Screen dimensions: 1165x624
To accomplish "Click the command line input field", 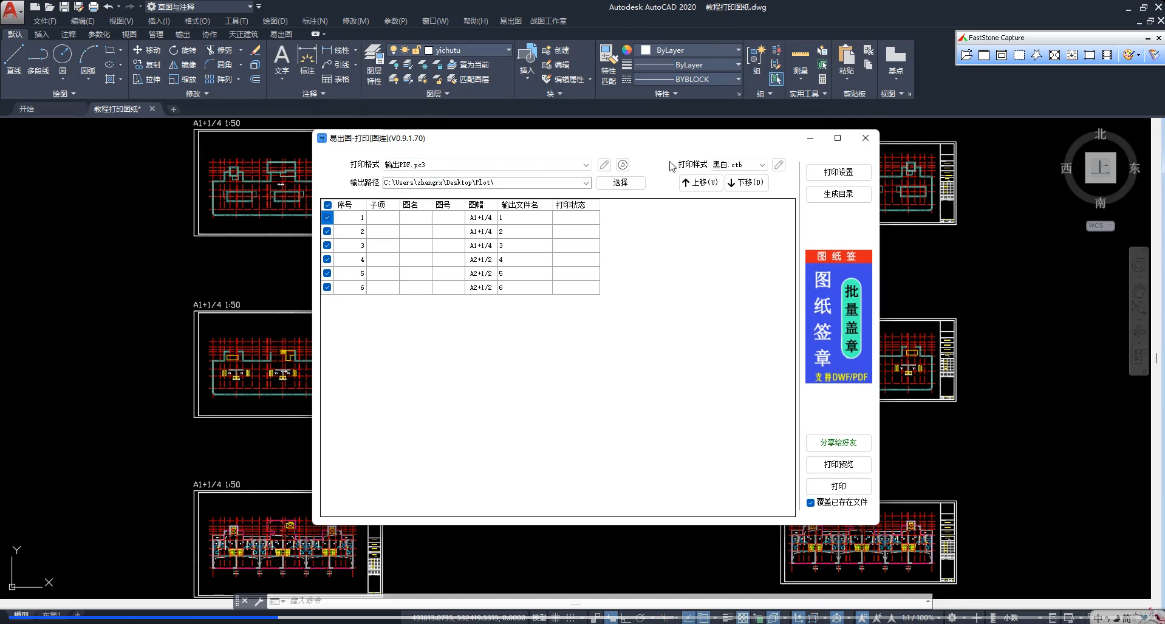I will coord(598,601).
